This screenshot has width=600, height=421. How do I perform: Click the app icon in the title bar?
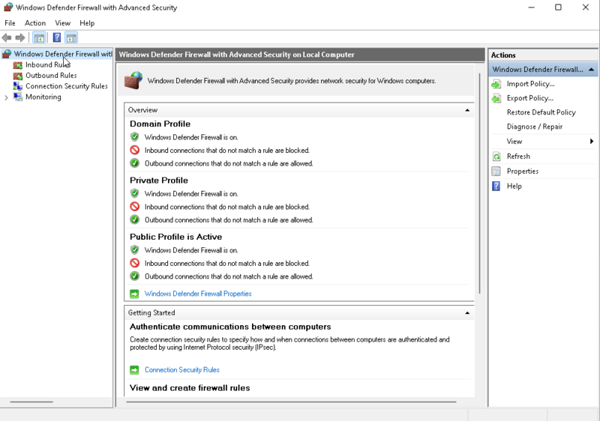8,7
